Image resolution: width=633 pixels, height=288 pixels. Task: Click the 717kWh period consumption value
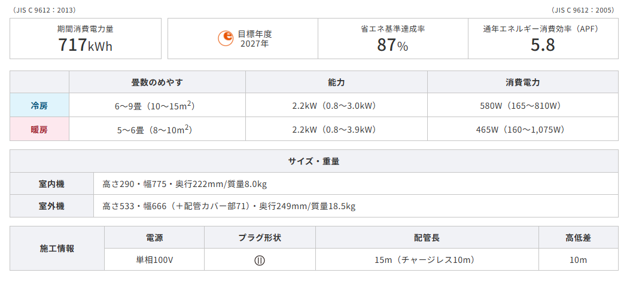pyautogui.click(x=85, y=45)
